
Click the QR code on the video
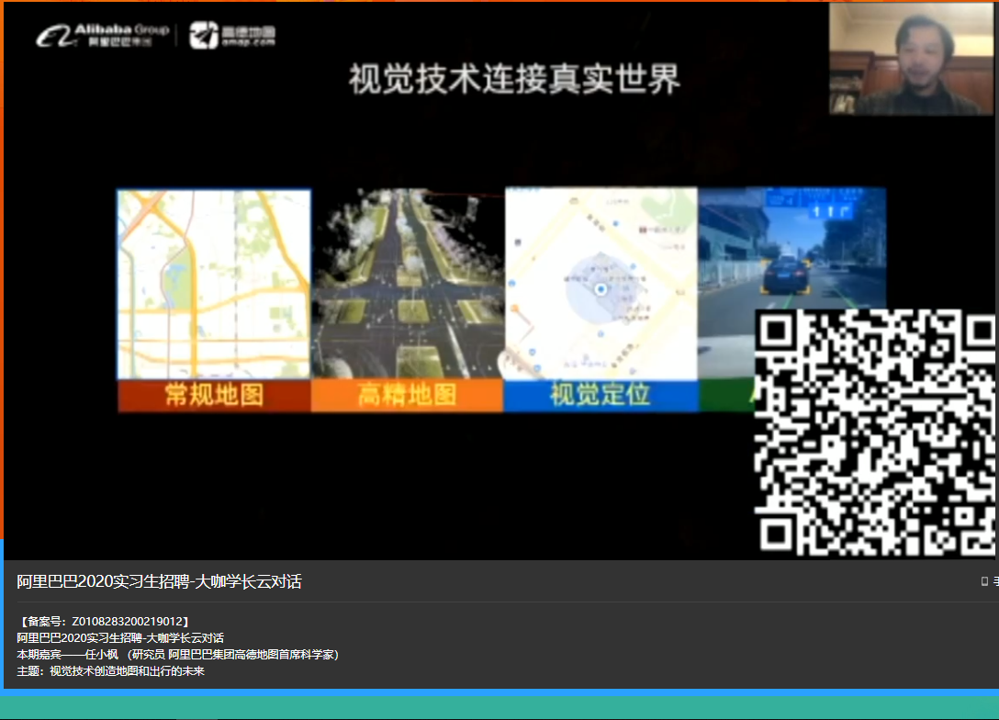[x=875, y=433]
